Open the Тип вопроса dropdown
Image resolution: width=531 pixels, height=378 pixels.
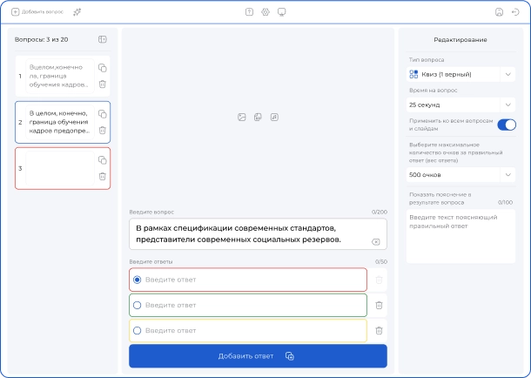(460, 74)
